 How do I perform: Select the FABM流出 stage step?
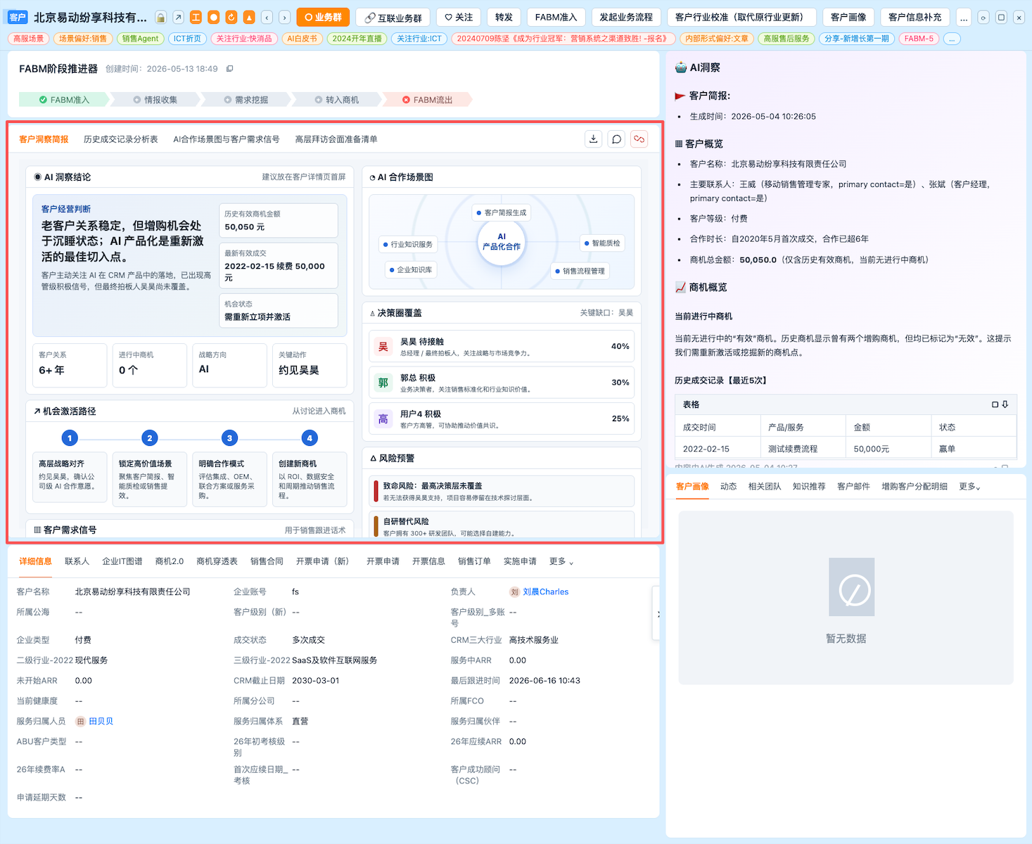pos(427,100)
